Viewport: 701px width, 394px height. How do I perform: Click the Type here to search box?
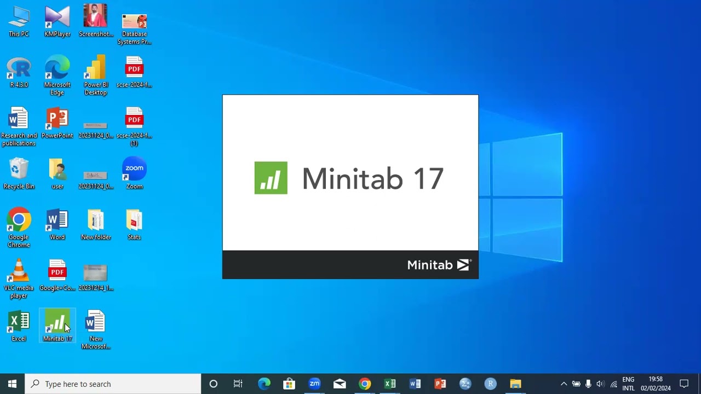pyautogui.click(x=113, y=384)
